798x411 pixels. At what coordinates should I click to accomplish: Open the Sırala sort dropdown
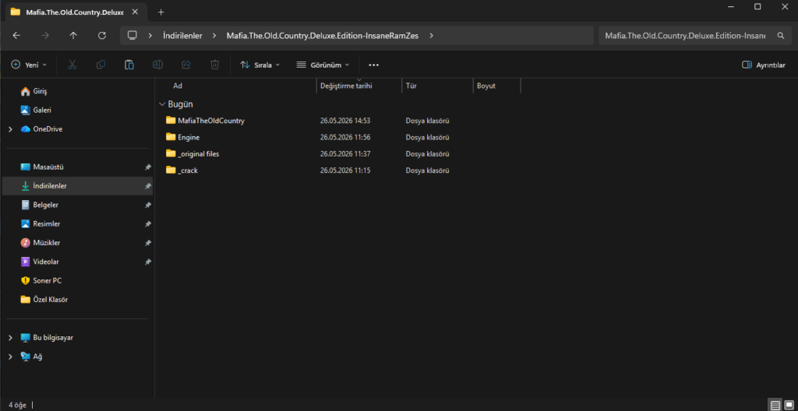coord(260,65)
